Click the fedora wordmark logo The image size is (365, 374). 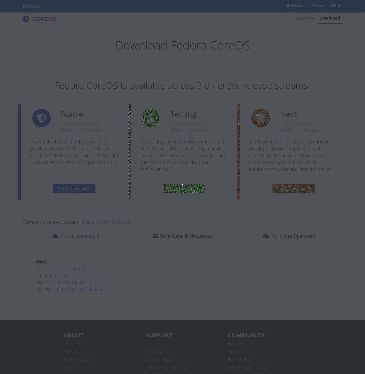(x=31, y=6)
